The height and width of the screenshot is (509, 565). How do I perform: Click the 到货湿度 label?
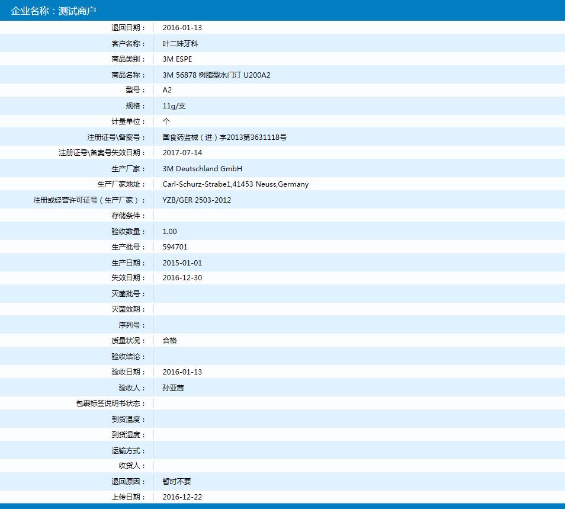[128, 435]
